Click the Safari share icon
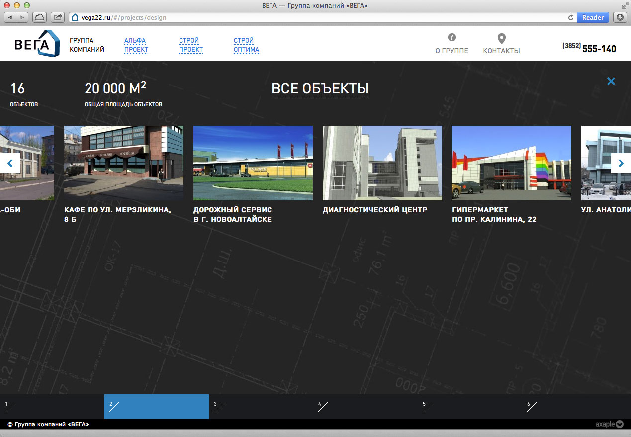This screenshot has width=631, height=437. click(58, 17)
